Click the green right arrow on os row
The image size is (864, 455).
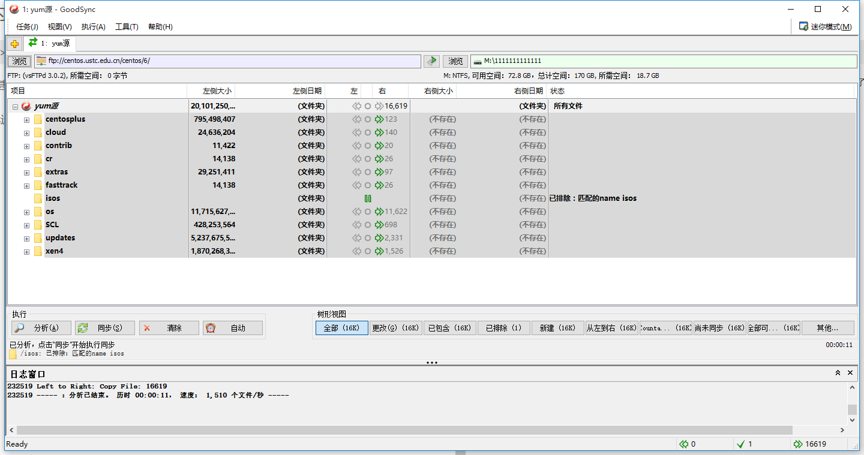[379, 212]
